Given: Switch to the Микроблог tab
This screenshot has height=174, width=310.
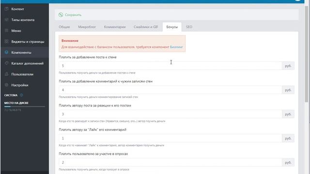Looking at the screenshot, I should click(87, 27).
